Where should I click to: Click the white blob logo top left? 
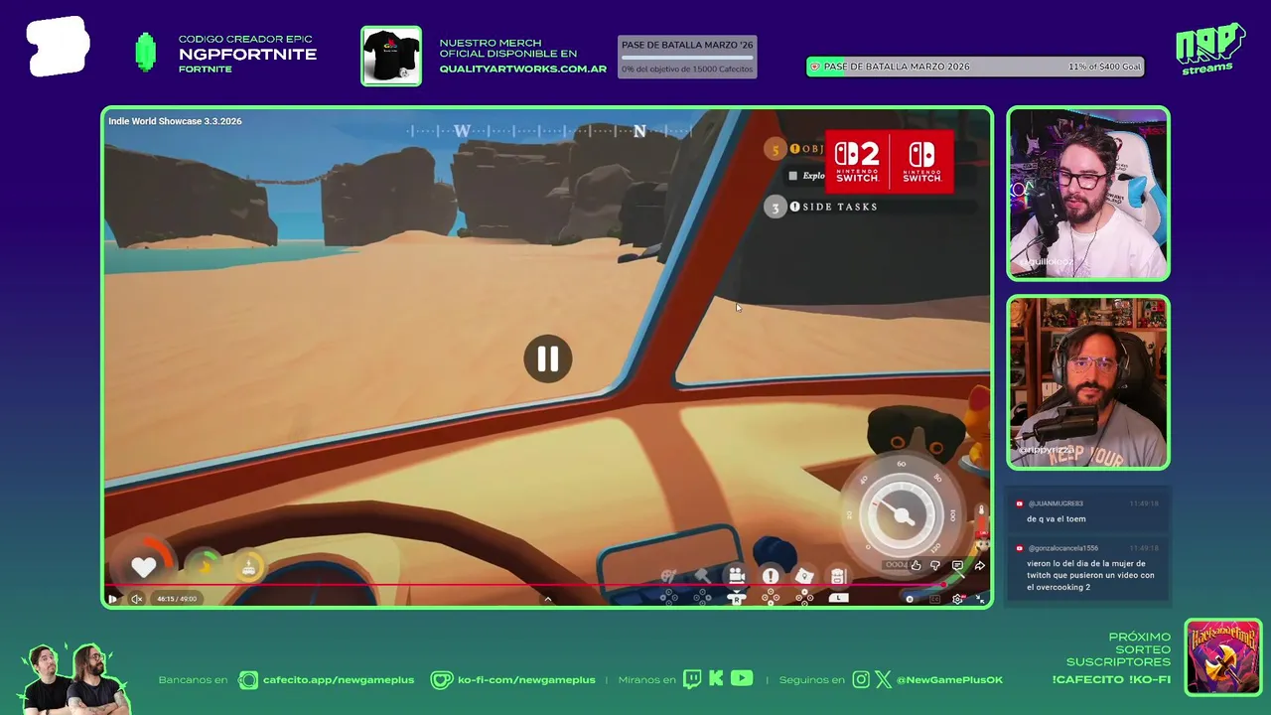(59, 47)
